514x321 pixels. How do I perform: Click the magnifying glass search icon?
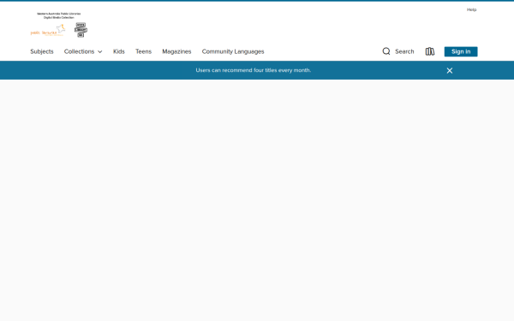coord(386,51)
